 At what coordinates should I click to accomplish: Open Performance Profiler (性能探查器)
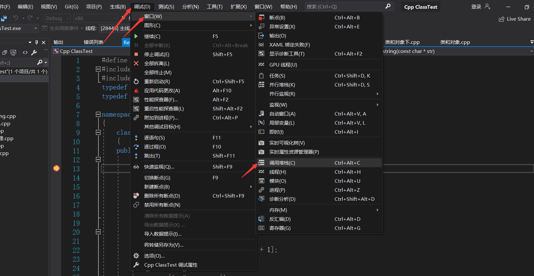pyautogui.click(x=193, y=100)
